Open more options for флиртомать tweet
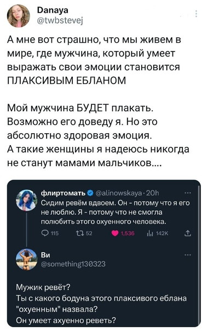207x331 pixels. coord(188,193)
